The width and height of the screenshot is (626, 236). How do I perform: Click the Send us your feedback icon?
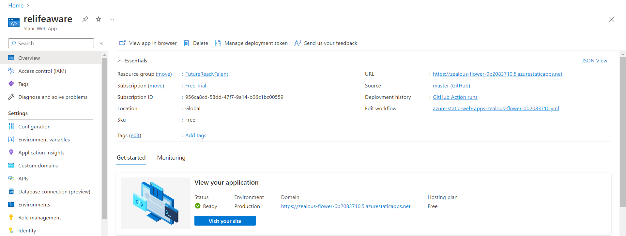click(x=298, y=43)
